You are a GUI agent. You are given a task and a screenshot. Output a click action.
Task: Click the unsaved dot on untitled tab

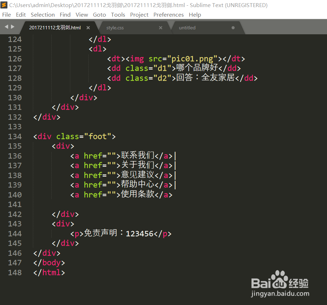[x=233, y=28]
